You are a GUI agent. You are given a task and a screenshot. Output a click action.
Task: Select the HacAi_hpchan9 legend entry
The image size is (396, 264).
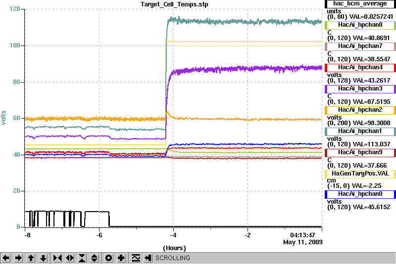pyautogui.click(x=360, y=153)
